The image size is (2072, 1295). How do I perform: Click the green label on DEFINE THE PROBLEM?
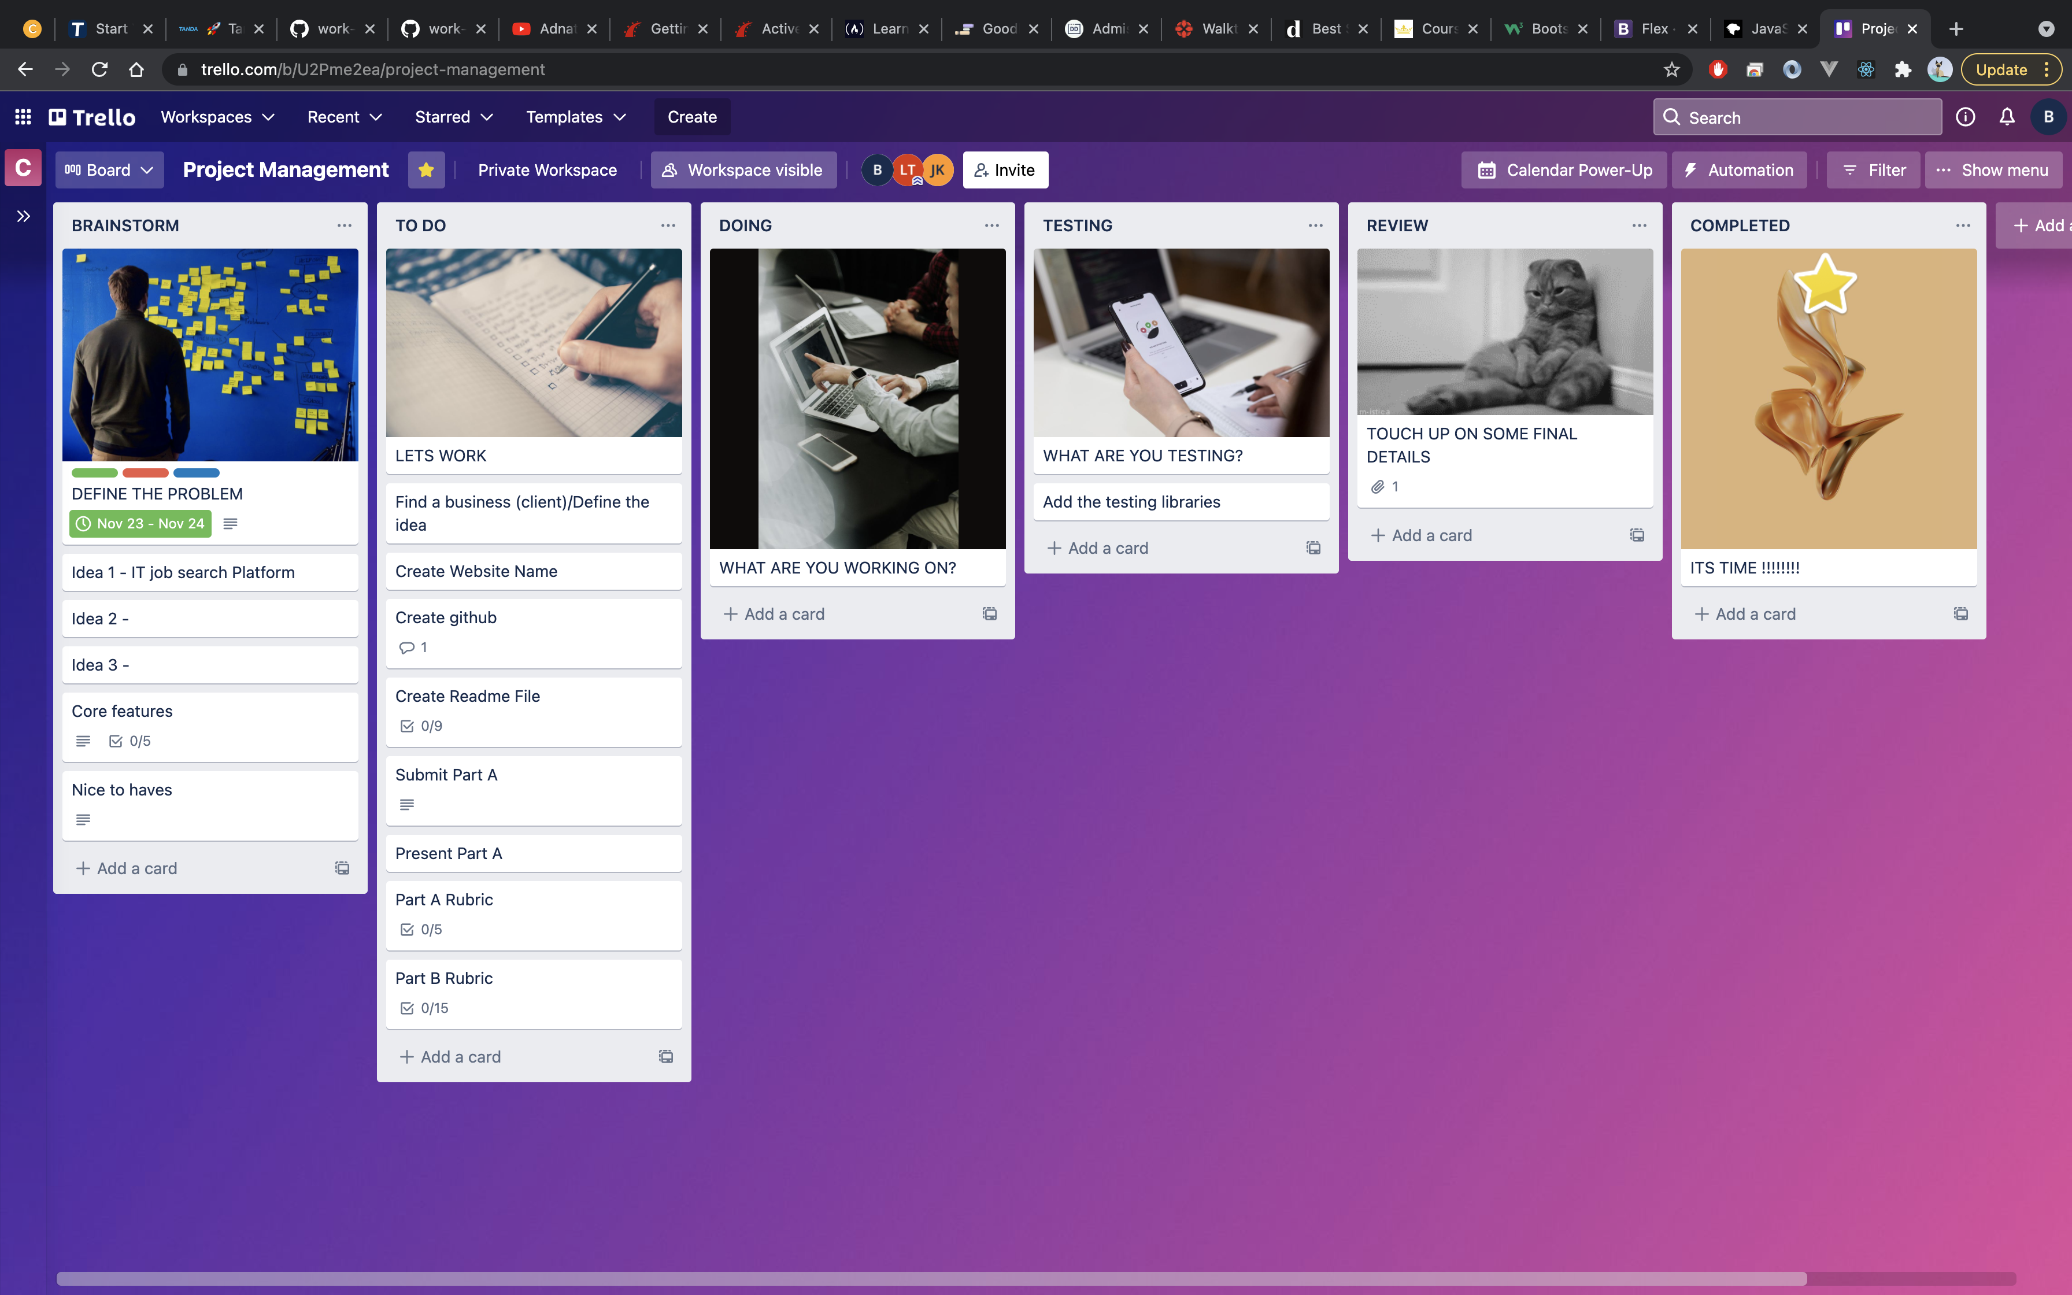coord(94,473)
